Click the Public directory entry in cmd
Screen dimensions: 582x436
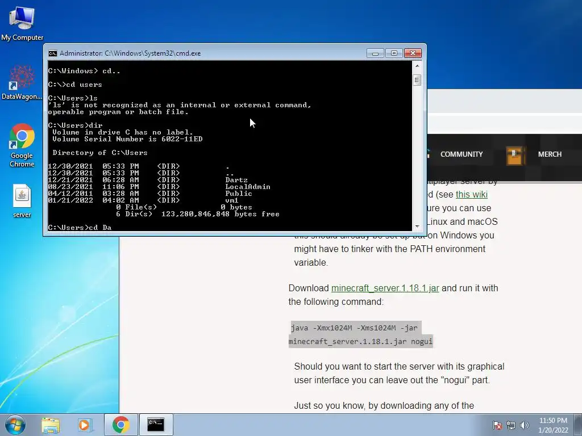tap(238, 194)
